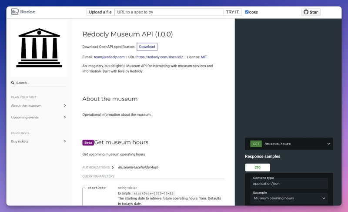348x212 pixels.
Task: Click the QUERY PARAMETERS label
Action: coord(98,176)
